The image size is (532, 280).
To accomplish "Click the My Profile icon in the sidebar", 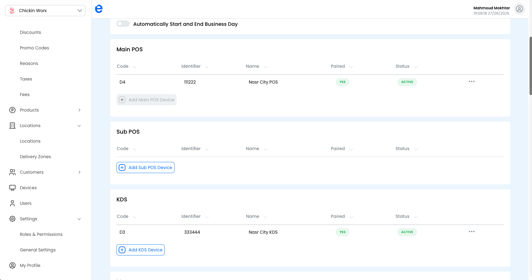I will [12, 265].
